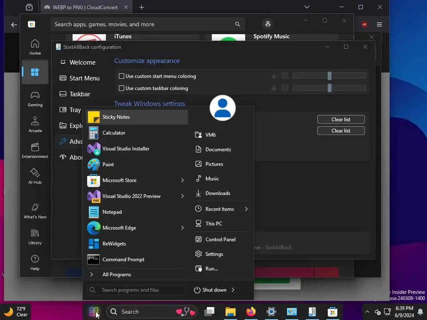427x320 pixels.
Task: Expand All Programs list
Action: (137, 275)
